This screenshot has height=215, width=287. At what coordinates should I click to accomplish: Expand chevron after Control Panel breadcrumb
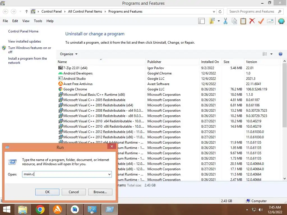tap(65, 11)
